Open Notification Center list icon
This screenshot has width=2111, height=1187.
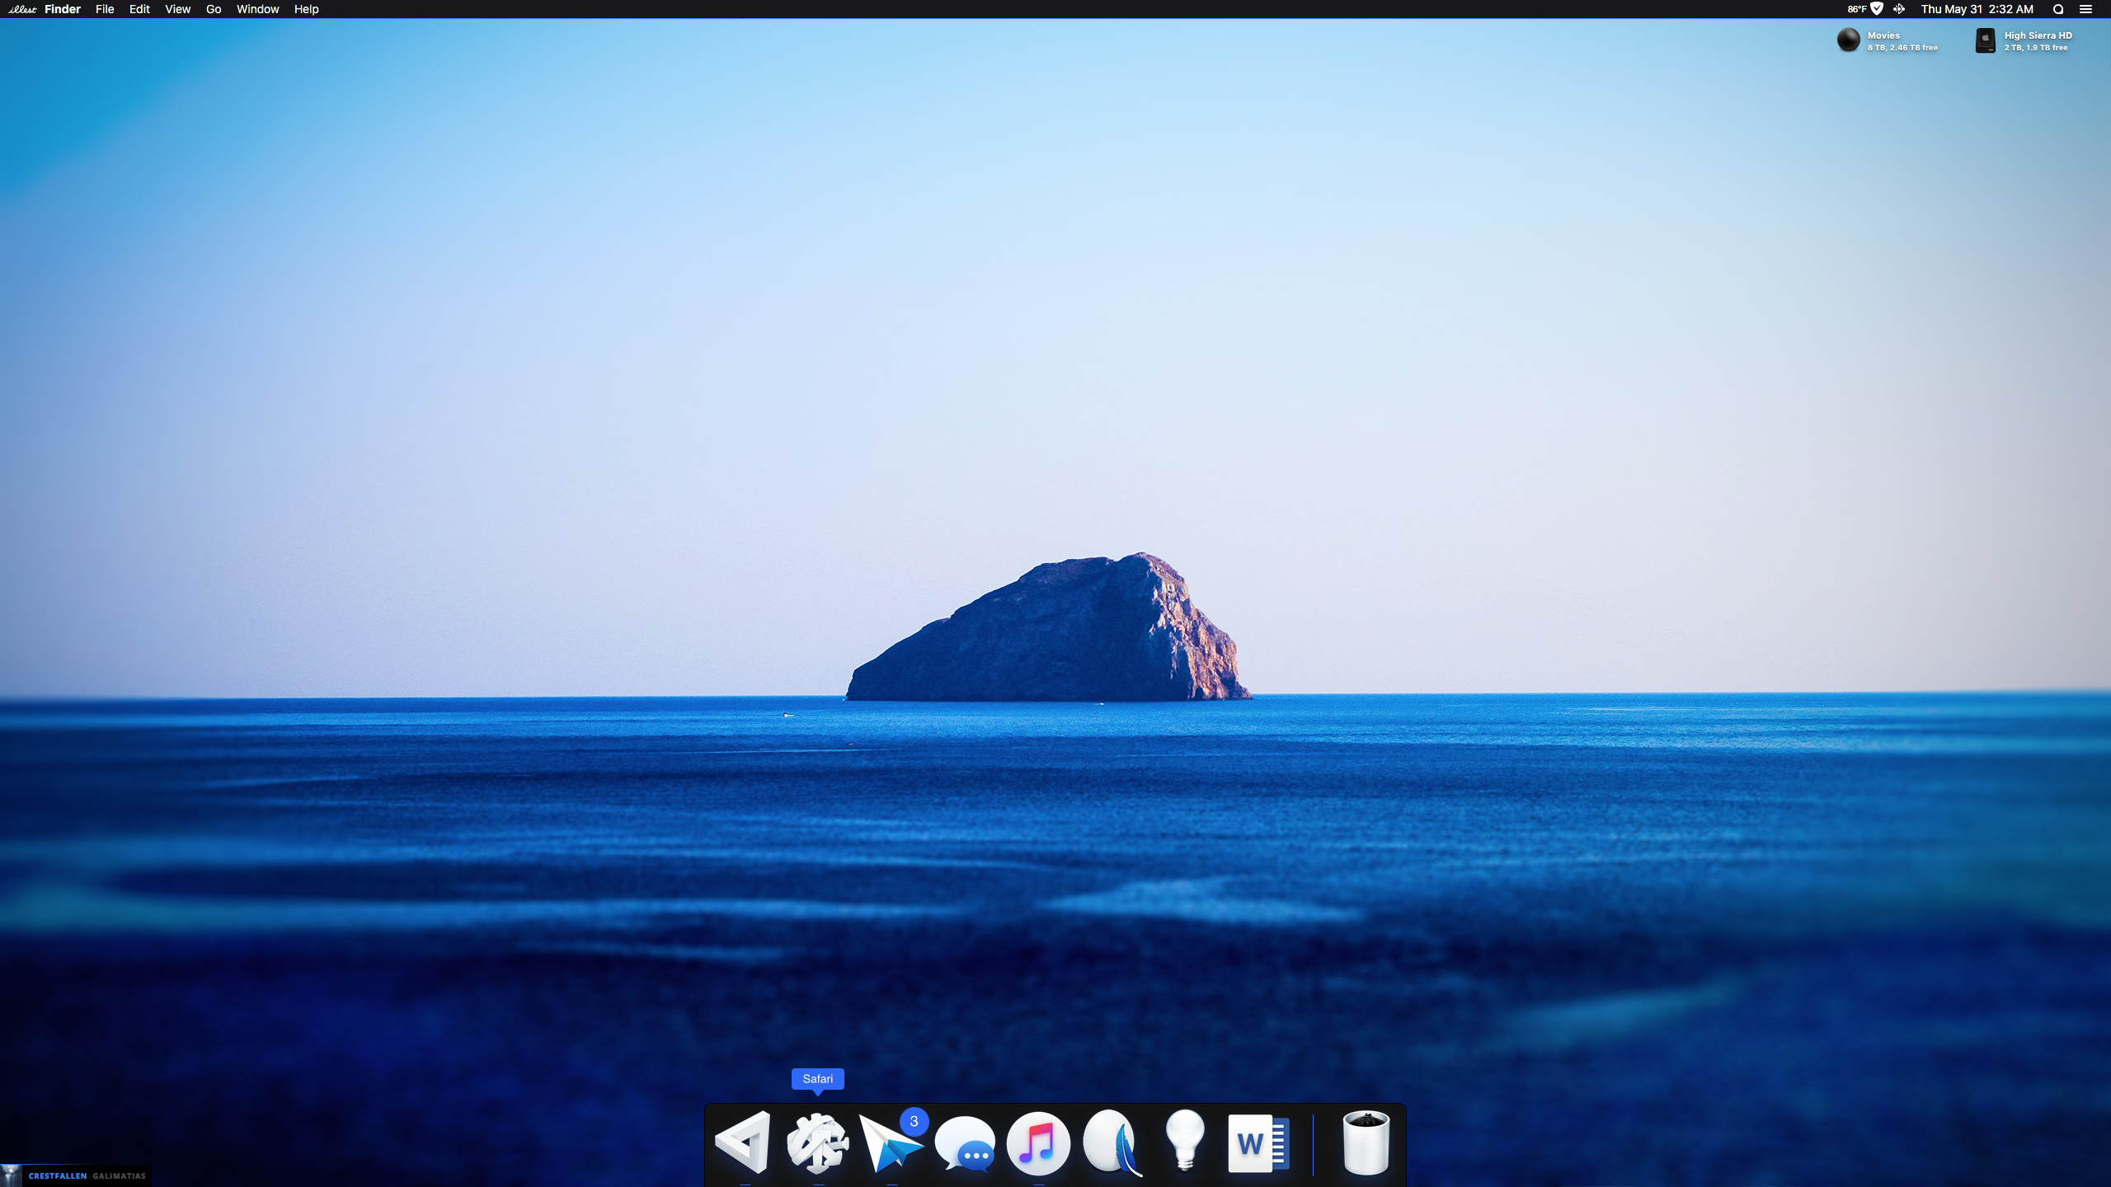[2086, 9]
